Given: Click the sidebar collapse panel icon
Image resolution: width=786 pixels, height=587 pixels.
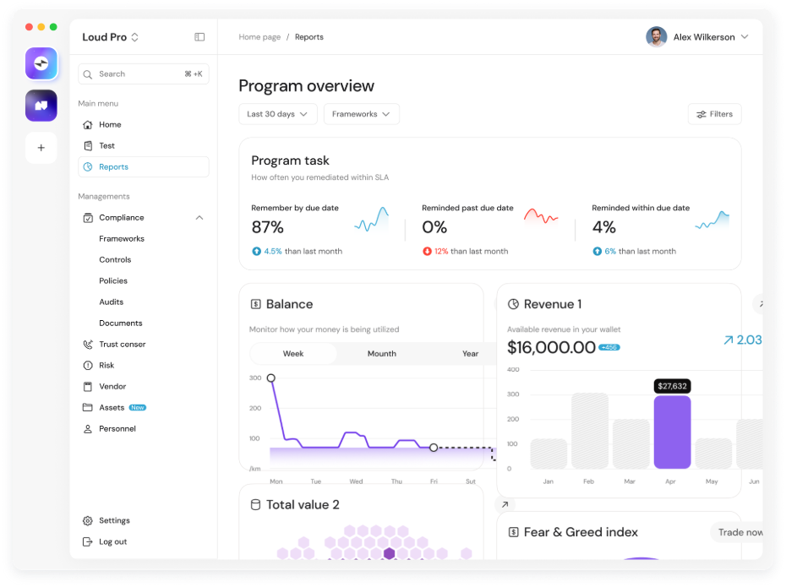Looking at the screenshot, I should (199, 37).
